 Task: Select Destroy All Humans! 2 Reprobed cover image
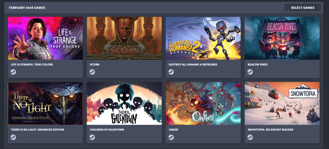pyautogui.click(x=203, y=38)
